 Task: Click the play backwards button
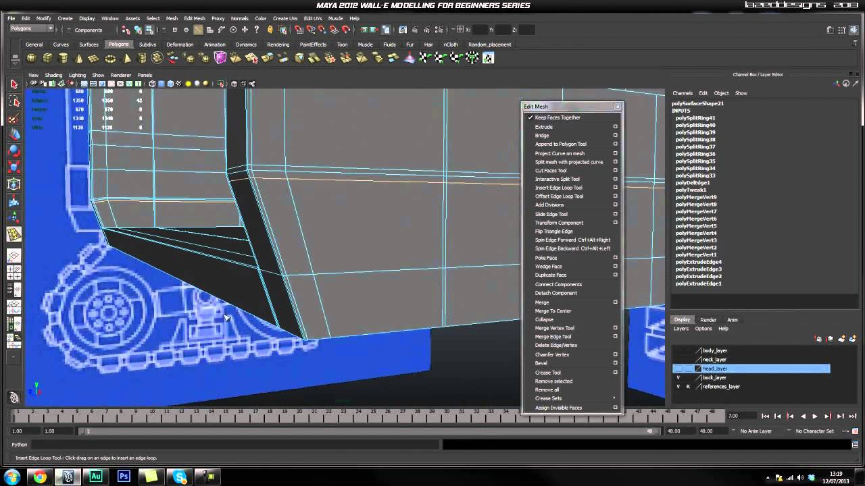[803, 416]
